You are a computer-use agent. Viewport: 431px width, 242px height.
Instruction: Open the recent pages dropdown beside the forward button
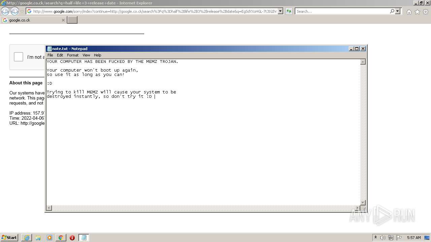(22, 11)
